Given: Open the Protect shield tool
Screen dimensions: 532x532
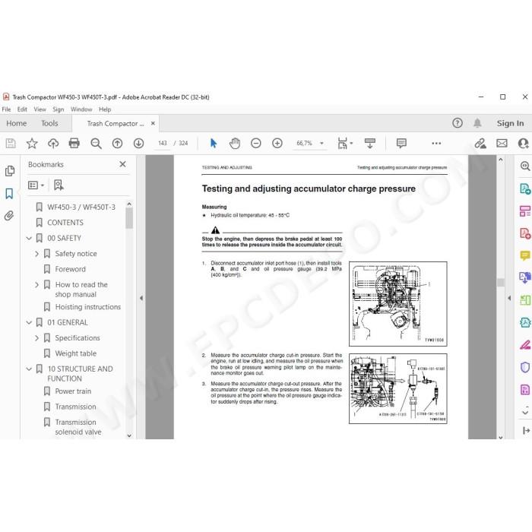Looking at the screenshot, I should (525, 367).
